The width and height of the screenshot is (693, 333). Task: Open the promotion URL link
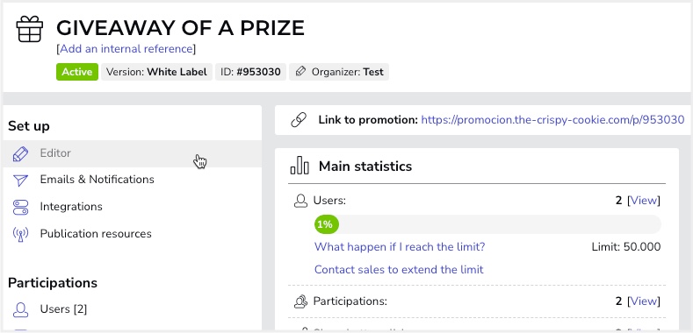click(552, 119)
